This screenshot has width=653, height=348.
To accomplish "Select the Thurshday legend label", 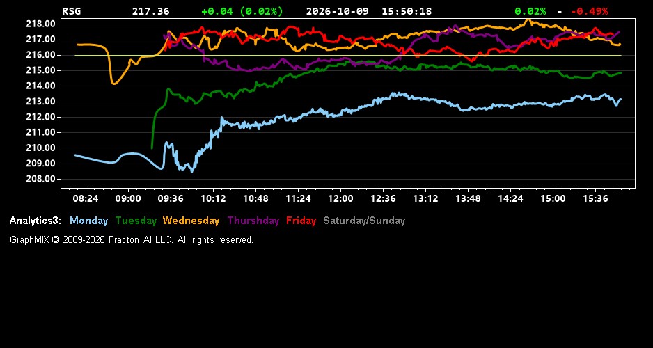I will point(253,221).
